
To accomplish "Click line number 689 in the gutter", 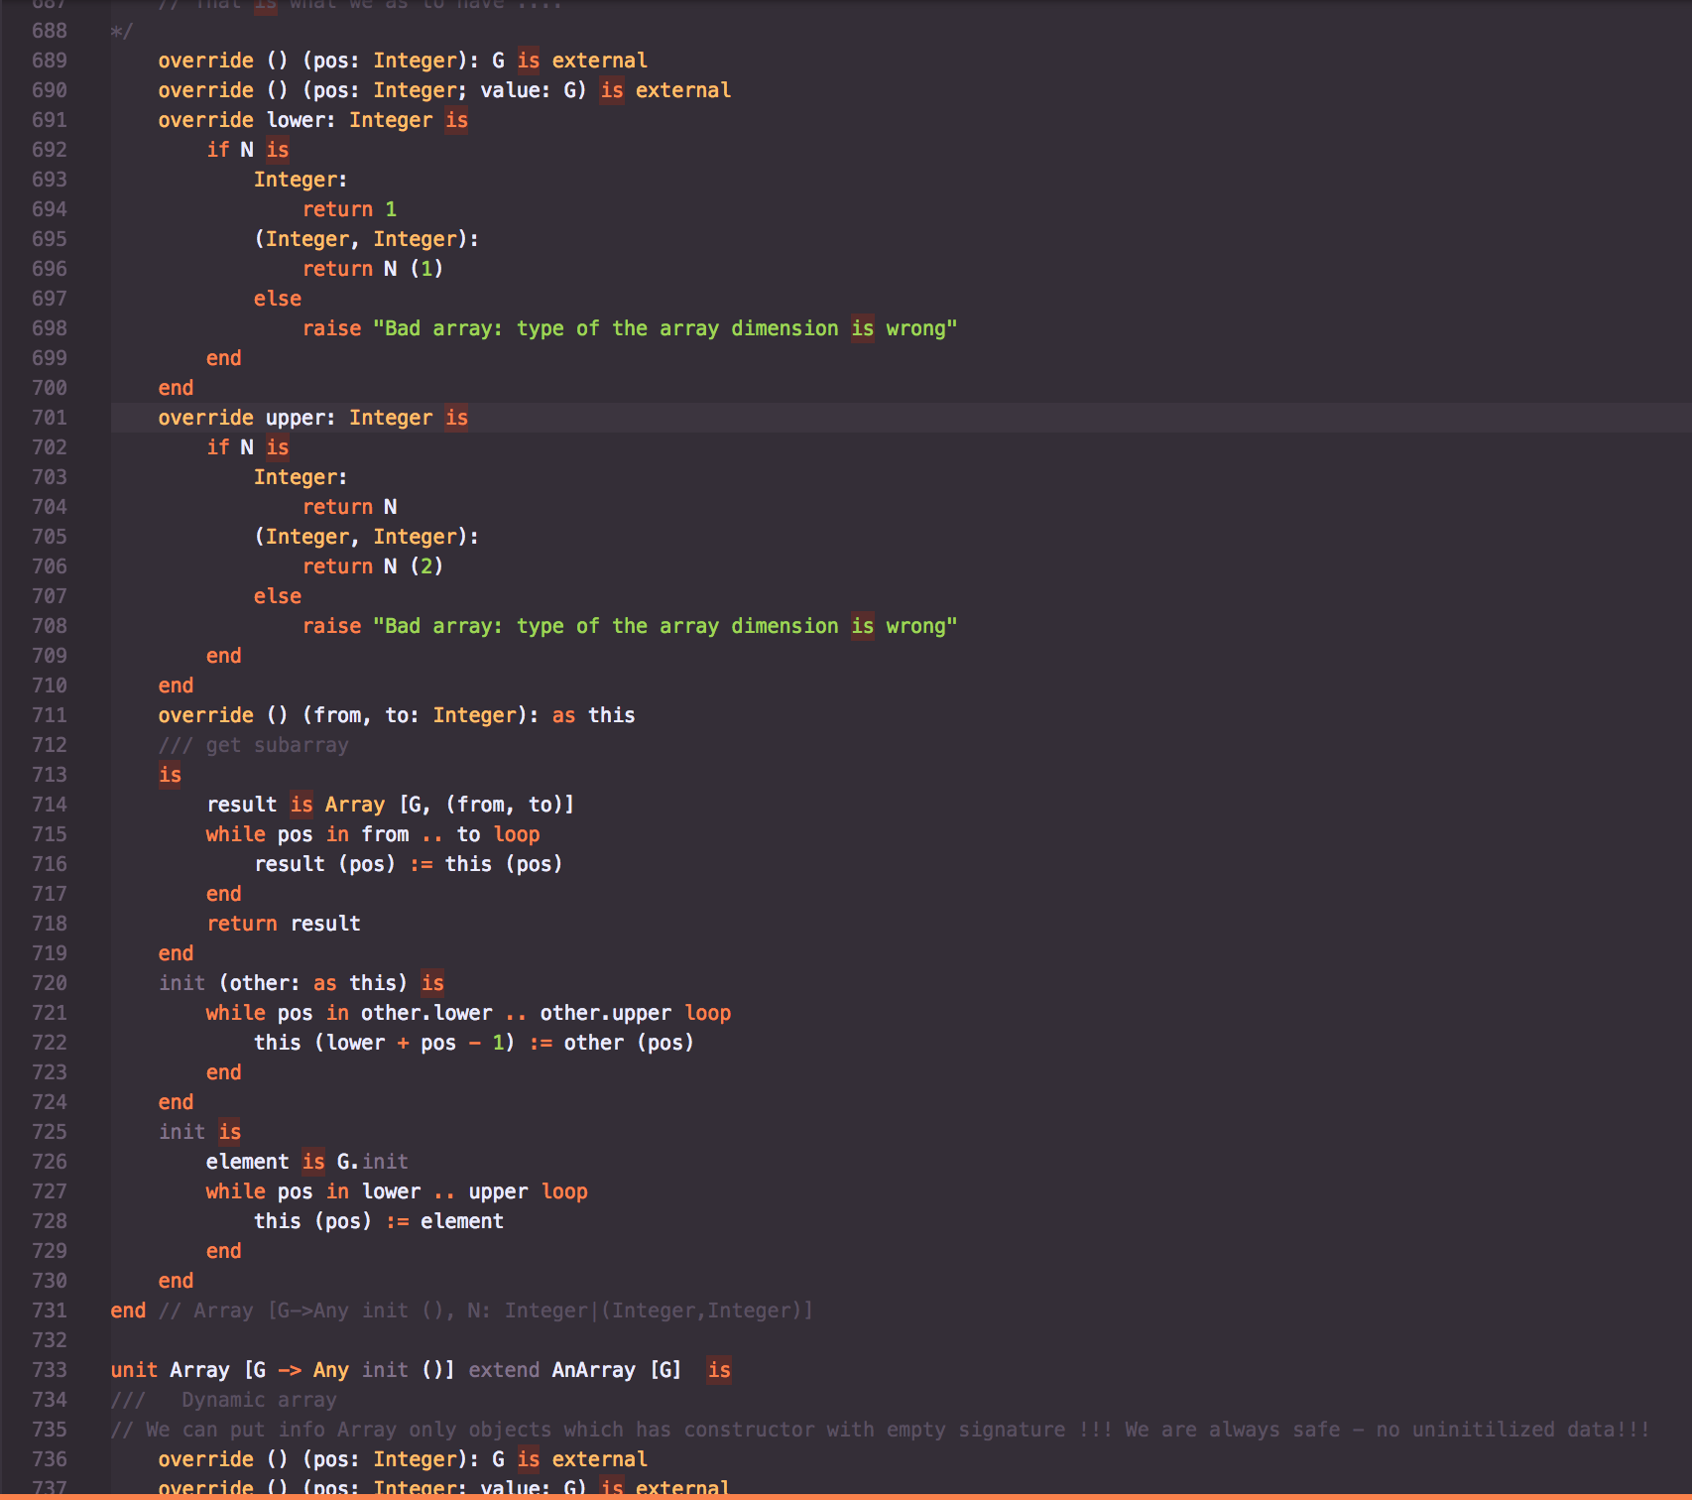I will pos(50,61).
